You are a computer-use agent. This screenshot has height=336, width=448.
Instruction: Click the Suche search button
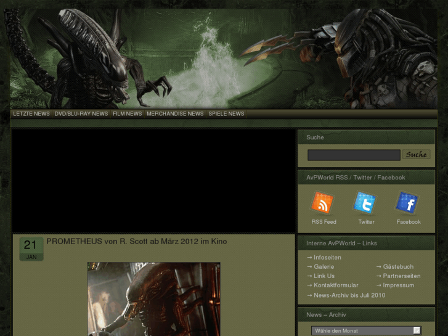coord(417,154)
